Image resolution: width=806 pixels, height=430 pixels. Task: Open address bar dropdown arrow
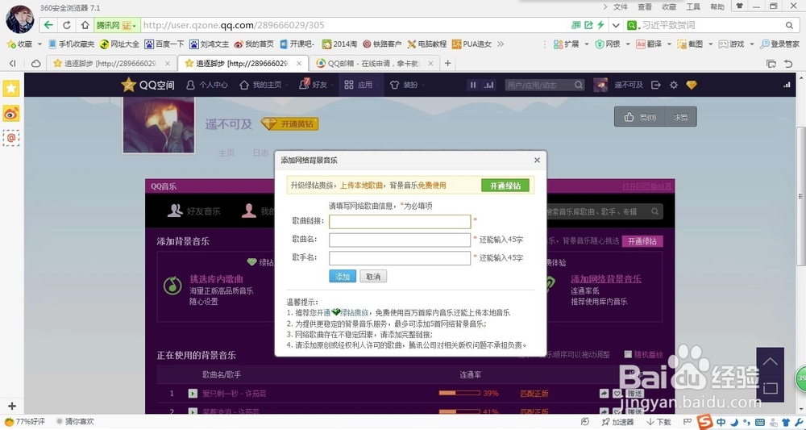pos(615,25)
